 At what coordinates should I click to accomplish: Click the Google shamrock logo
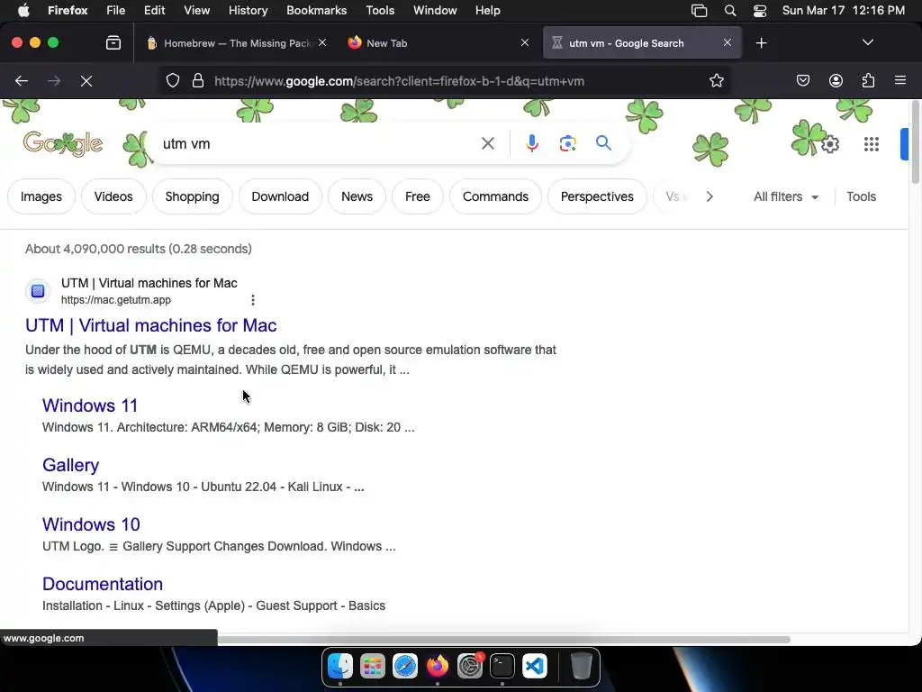(63, 143)
